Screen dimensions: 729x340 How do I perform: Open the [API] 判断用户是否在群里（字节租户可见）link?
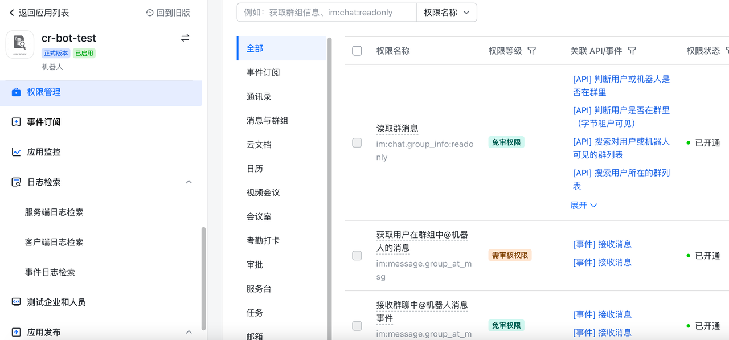point(621,117)
